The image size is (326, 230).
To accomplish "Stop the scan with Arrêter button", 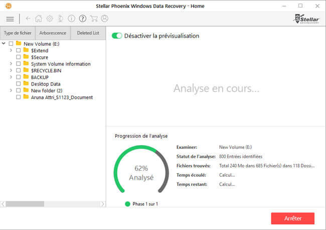I will point(292,218).
